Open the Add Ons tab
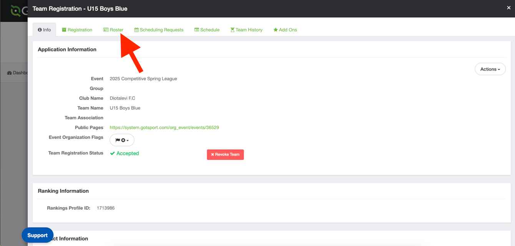515x246 pixels. (x=285, y=30)
